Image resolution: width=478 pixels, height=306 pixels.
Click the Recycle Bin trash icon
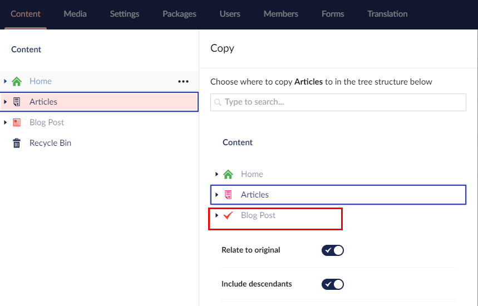pos(17,143)
